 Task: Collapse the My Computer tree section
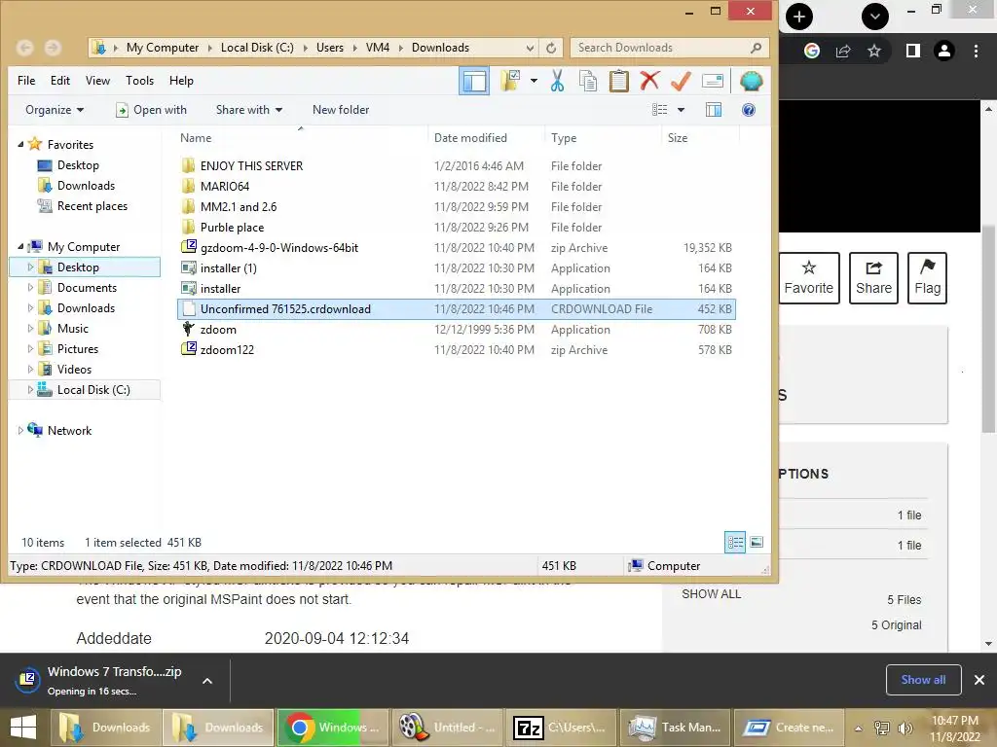20,246
